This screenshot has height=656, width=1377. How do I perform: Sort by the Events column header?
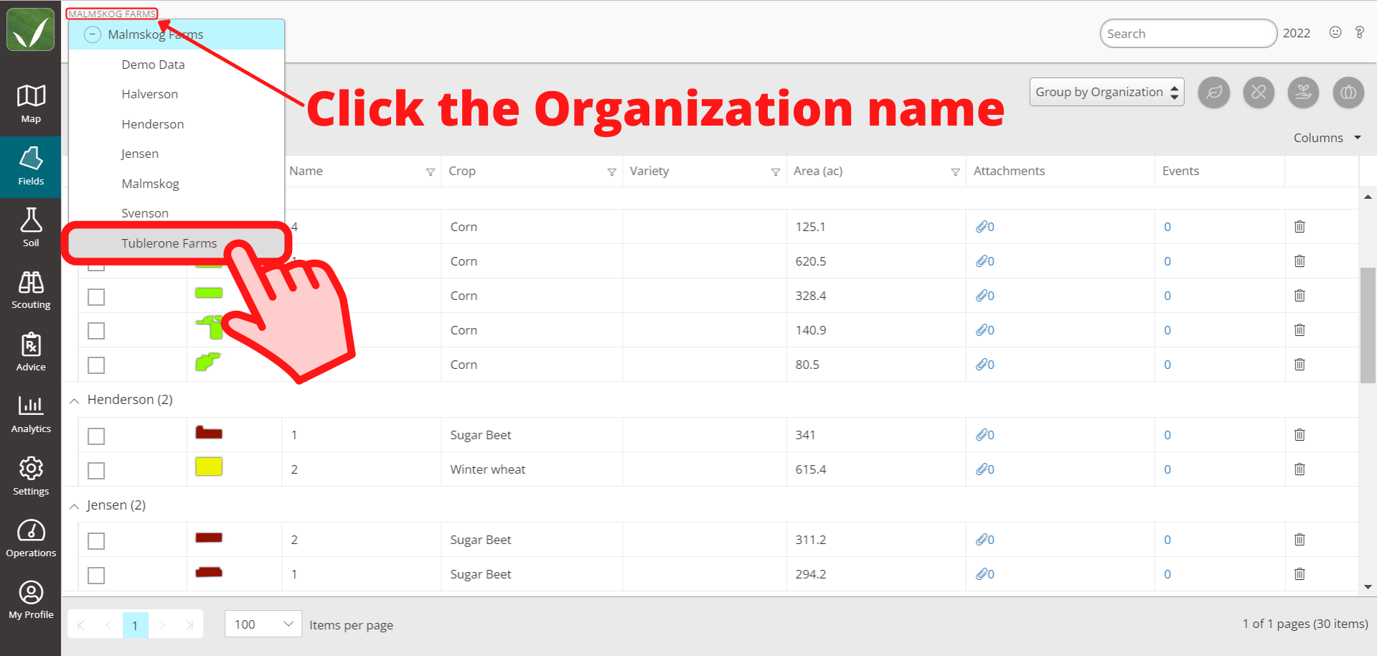(1180, 171)
